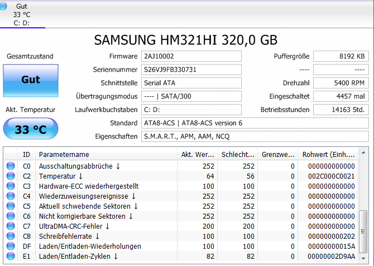Click the Akt. Wer... column header
The image size is (374, 266).
198,155
